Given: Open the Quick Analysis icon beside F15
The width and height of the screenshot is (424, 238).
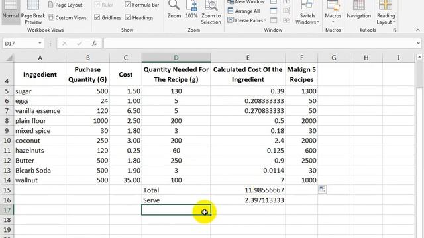Looking at the screenshot, I should pyautogui.click(x=323, y=189).
